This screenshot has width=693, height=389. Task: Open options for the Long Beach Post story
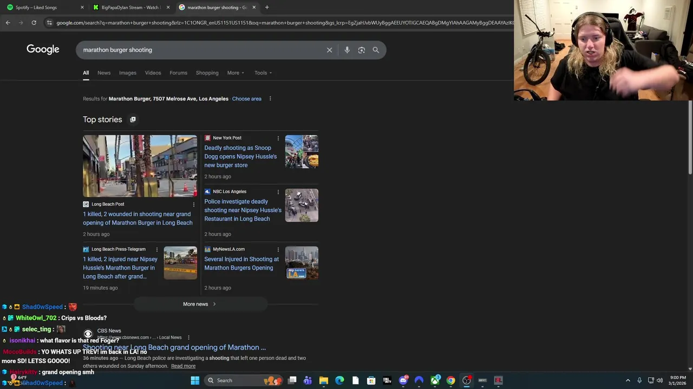pyautogui.click(x=194, y=204)
